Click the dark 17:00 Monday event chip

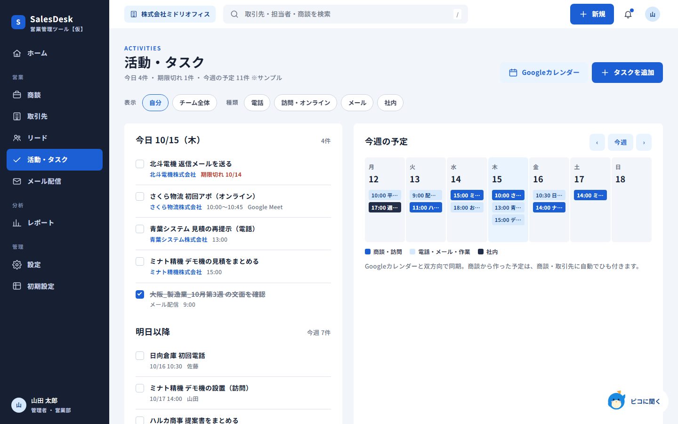click(385, 208)
